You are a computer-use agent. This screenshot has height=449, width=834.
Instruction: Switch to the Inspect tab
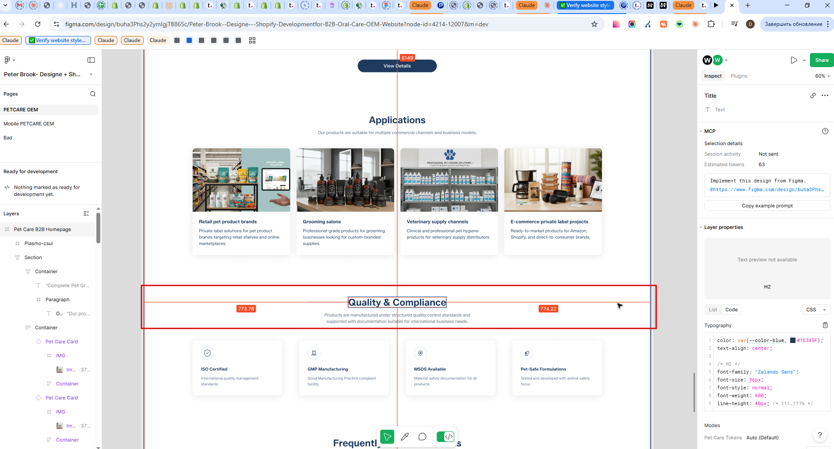713,76
